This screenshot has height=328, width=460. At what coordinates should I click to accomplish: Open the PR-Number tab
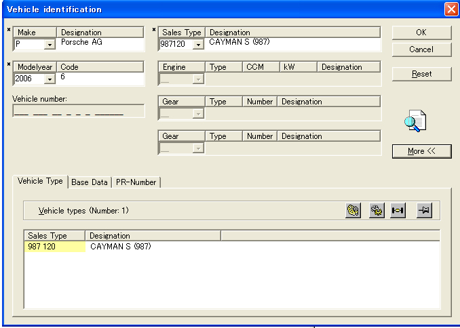(x=136, y=182)
